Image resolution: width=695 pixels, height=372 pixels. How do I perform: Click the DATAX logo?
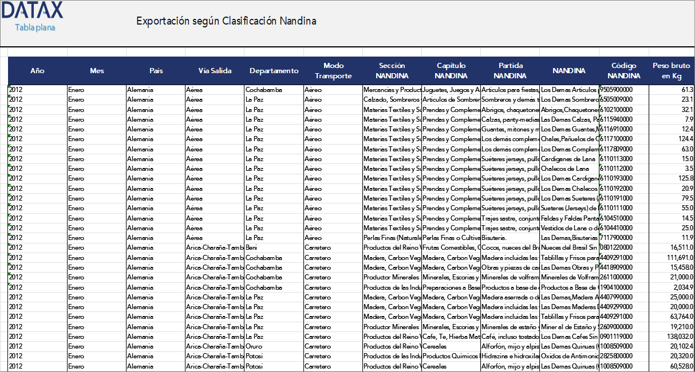(x=32, y=10)
